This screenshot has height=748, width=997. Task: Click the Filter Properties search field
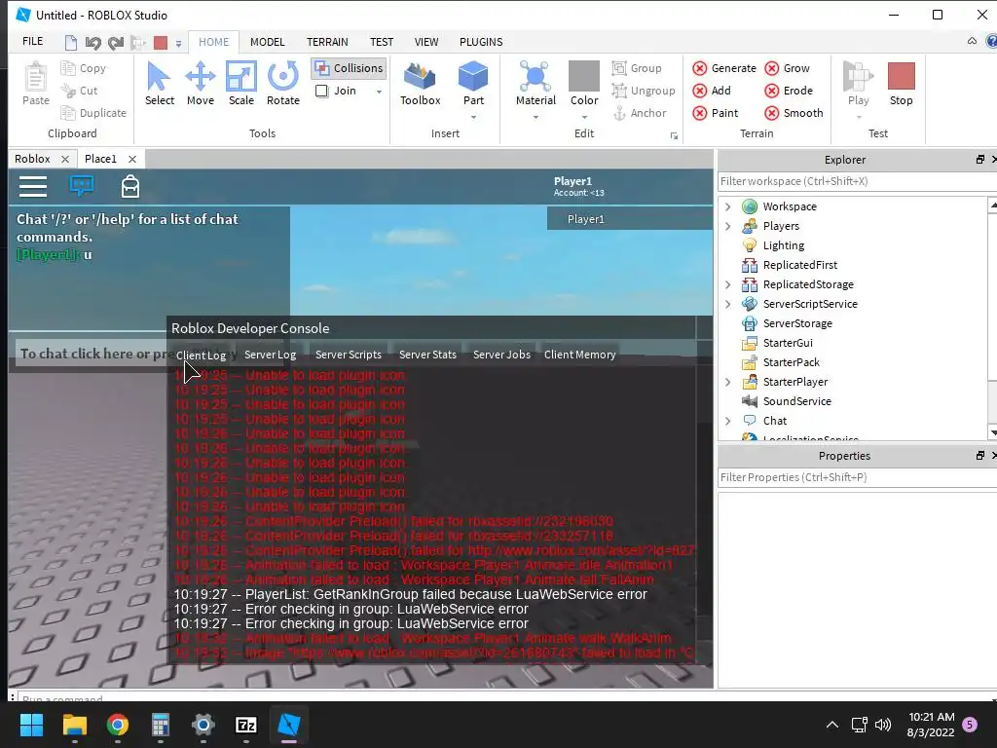857,477
